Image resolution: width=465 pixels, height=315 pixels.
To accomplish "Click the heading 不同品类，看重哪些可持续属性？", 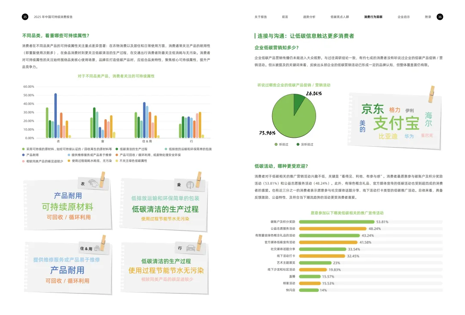I will [x=56, y=36].
